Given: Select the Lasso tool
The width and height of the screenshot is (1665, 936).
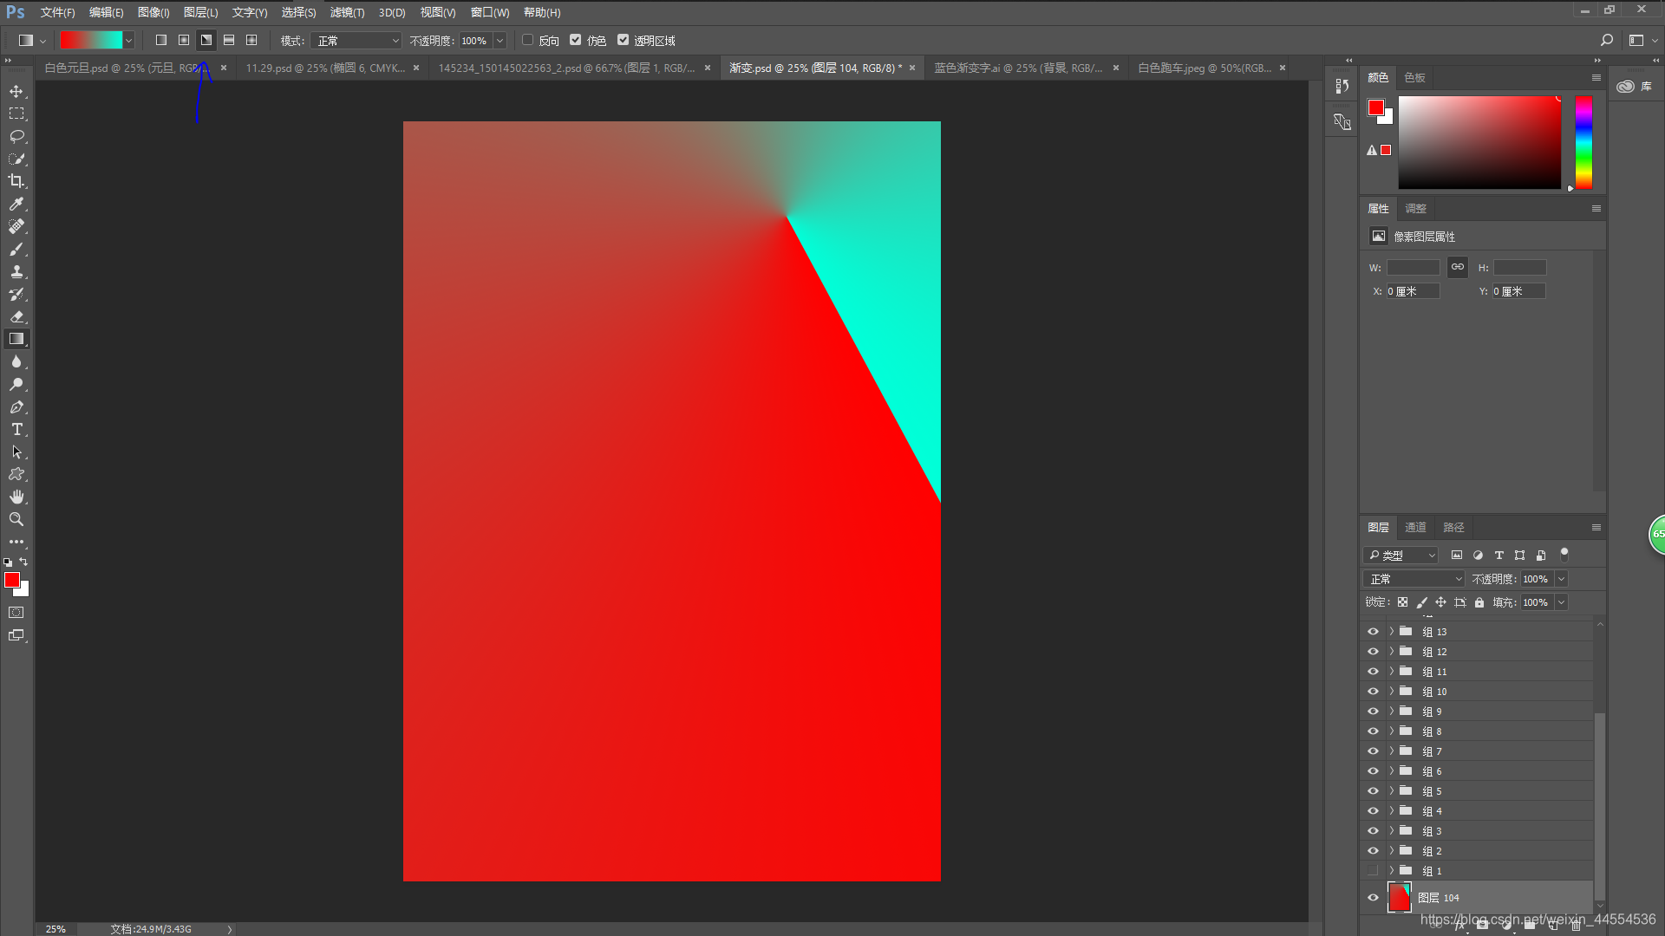Looking at the screenshot, I should click(x=16, y=136).
